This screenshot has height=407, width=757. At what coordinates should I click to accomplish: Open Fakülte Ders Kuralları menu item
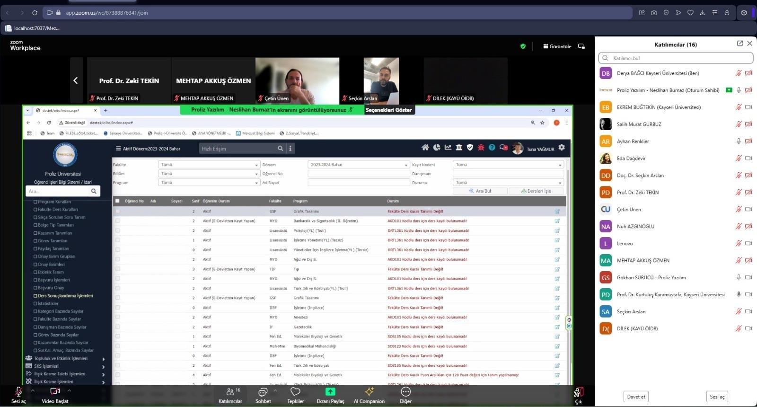[58, 209]
